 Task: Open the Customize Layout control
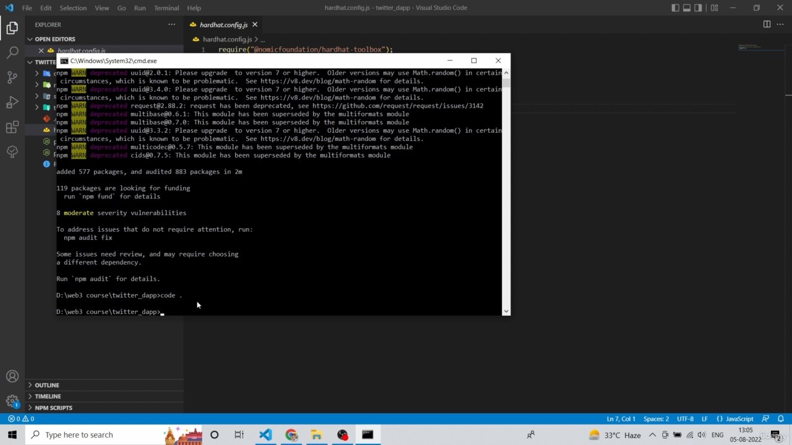click(x=714, y=8)
